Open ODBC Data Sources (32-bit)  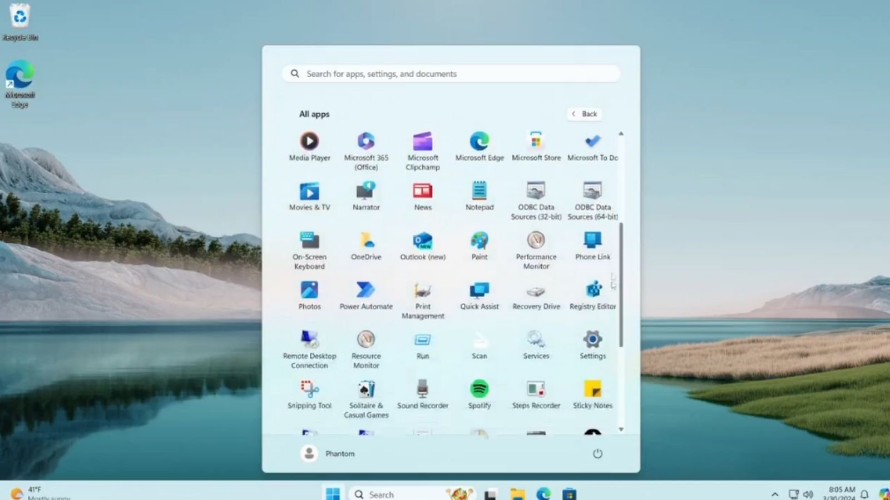[x=536, y=201]
